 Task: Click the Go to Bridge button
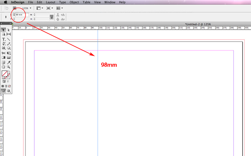coord(15,8)
